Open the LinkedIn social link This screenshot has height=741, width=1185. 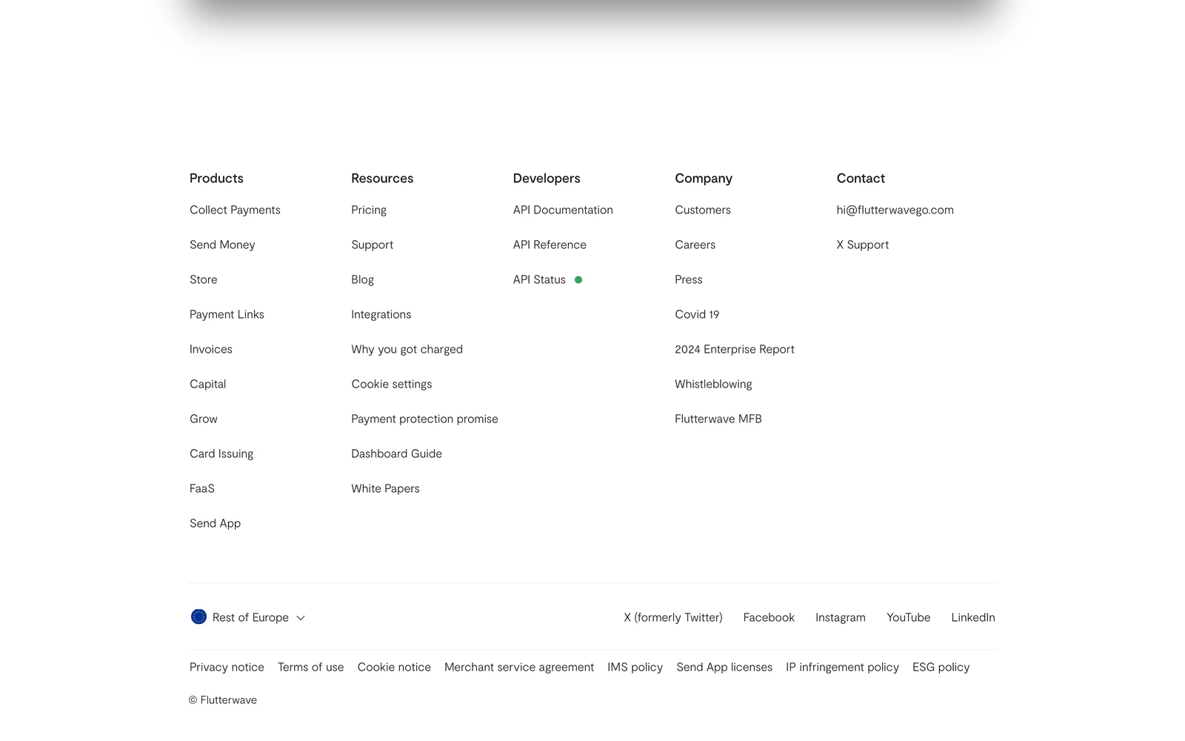click(x=973, y=617)
